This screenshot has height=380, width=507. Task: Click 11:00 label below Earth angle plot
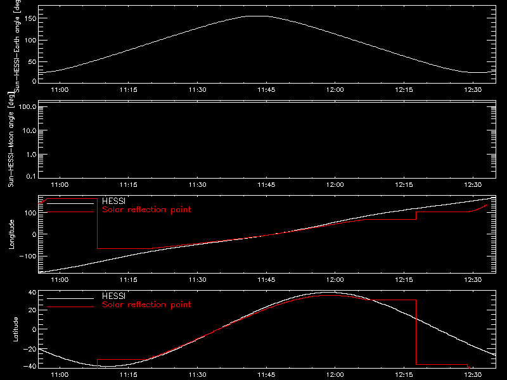point(60,90)
